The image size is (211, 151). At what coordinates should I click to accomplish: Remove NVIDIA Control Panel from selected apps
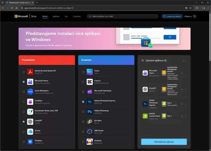click(182, 116)
